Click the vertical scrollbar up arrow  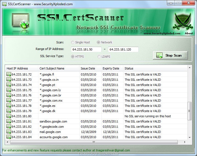tap(190, 68)
